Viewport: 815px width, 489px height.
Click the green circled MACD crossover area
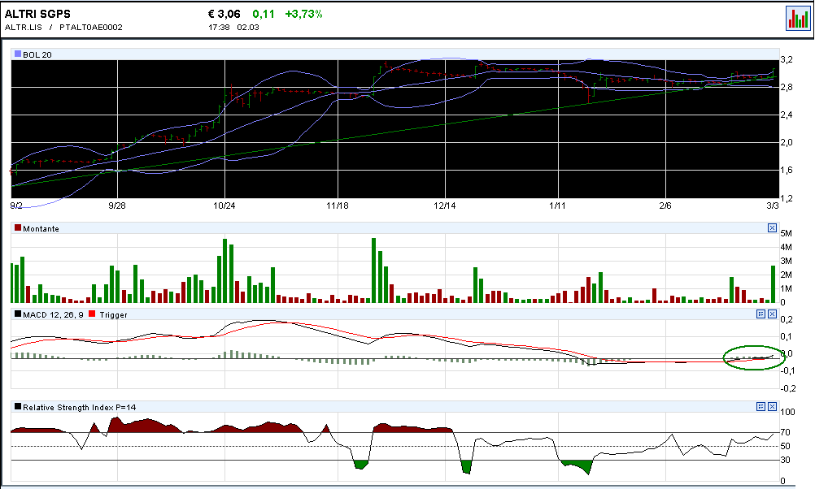751,357
